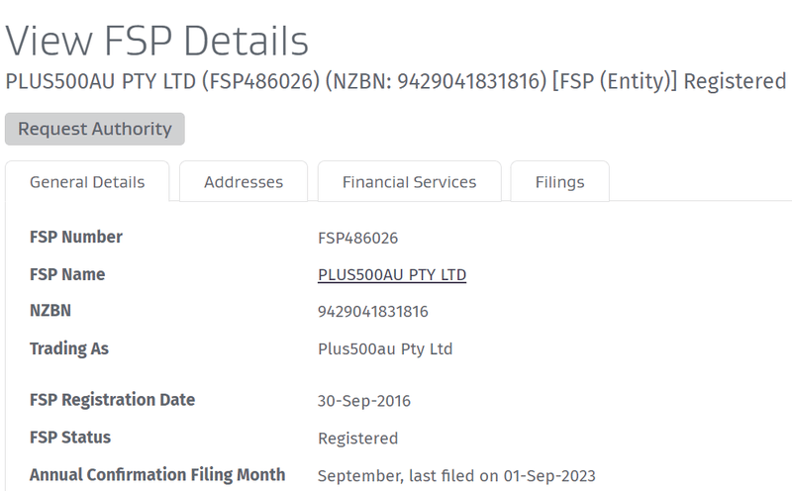This screenshot has height=491, width=792.
Task: Click the 9429041831816 value in the NZBN row
Action: point(372,312)
